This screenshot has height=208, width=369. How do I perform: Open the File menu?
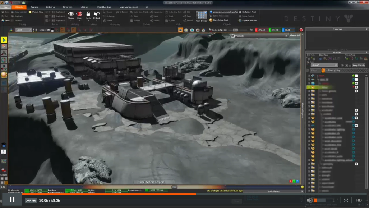[x=6, y=7]
